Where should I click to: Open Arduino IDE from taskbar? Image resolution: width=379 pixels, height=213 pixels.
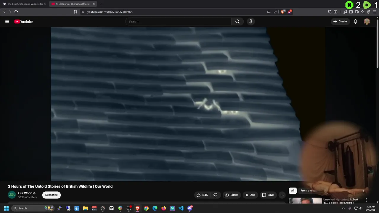tap(172, 208)
